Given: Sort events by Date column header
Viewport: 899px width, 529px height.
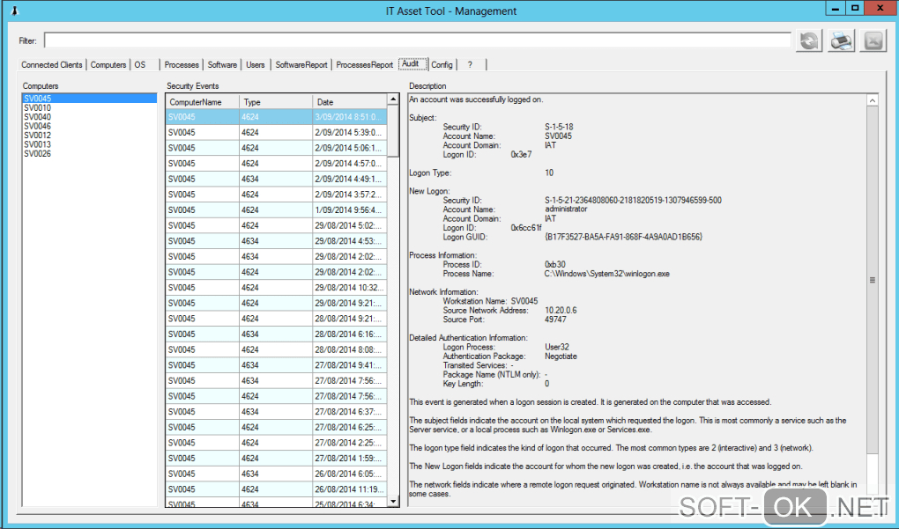Looking at the screenshot, I should [349, 102].
